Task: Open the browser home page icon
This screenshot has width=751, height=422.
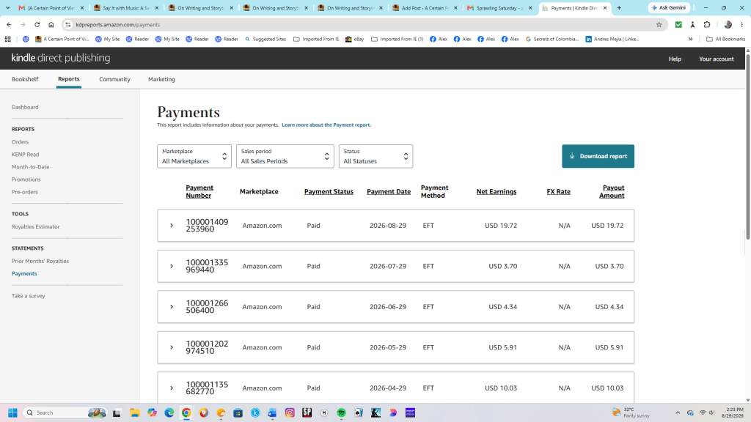Action: point(51,24)
